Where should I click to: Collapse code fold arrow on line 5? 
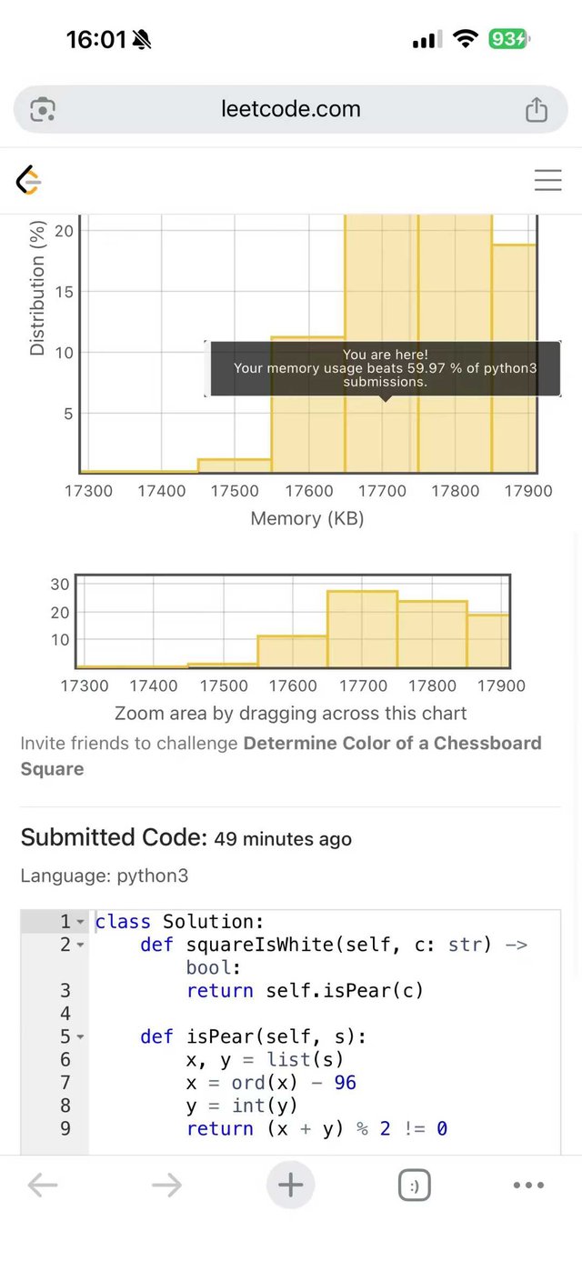tap(80, 1036)
